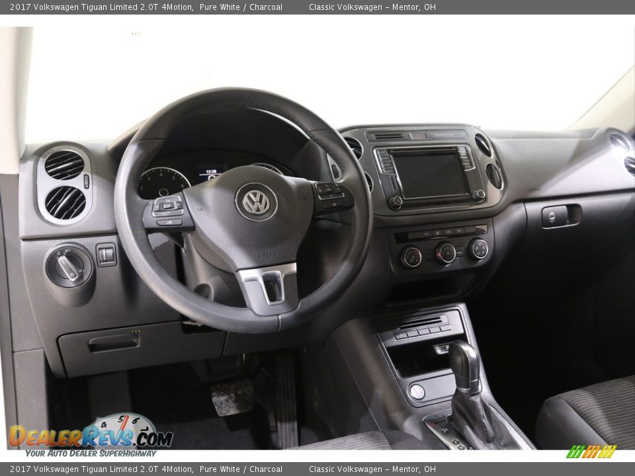
Task: Click the top "2017 Volkswagen Tiguan Limited" title
Action: [98, 7]
